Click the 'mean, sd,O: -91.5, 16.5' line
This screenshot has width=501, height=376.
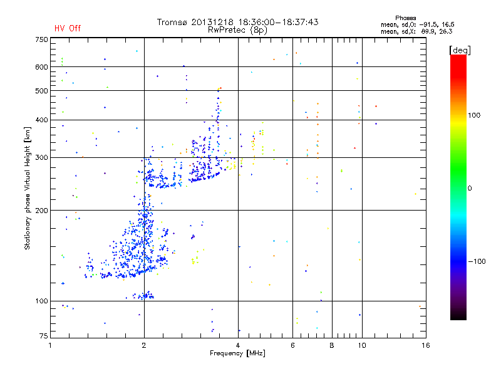(418, 24)
